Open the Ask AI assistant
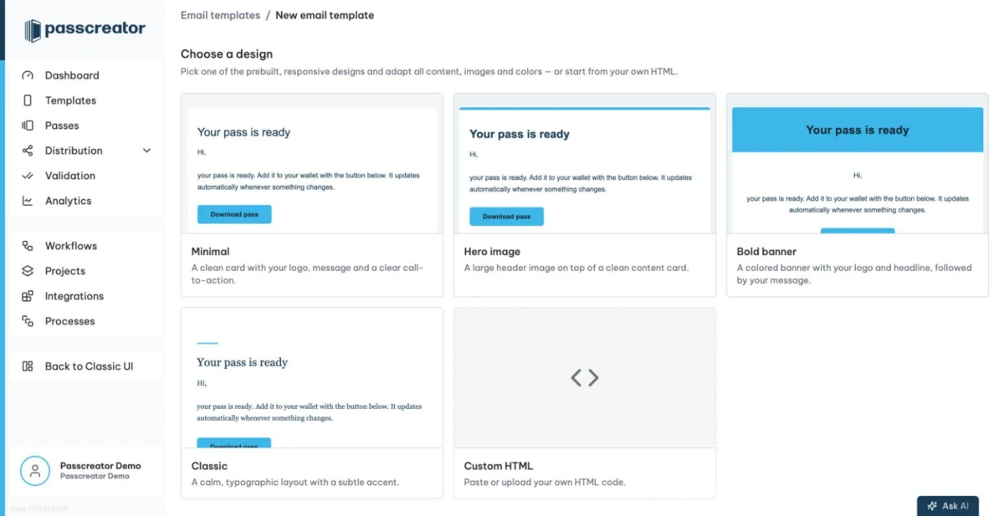 pyautogui.click(x=948, y=506)
